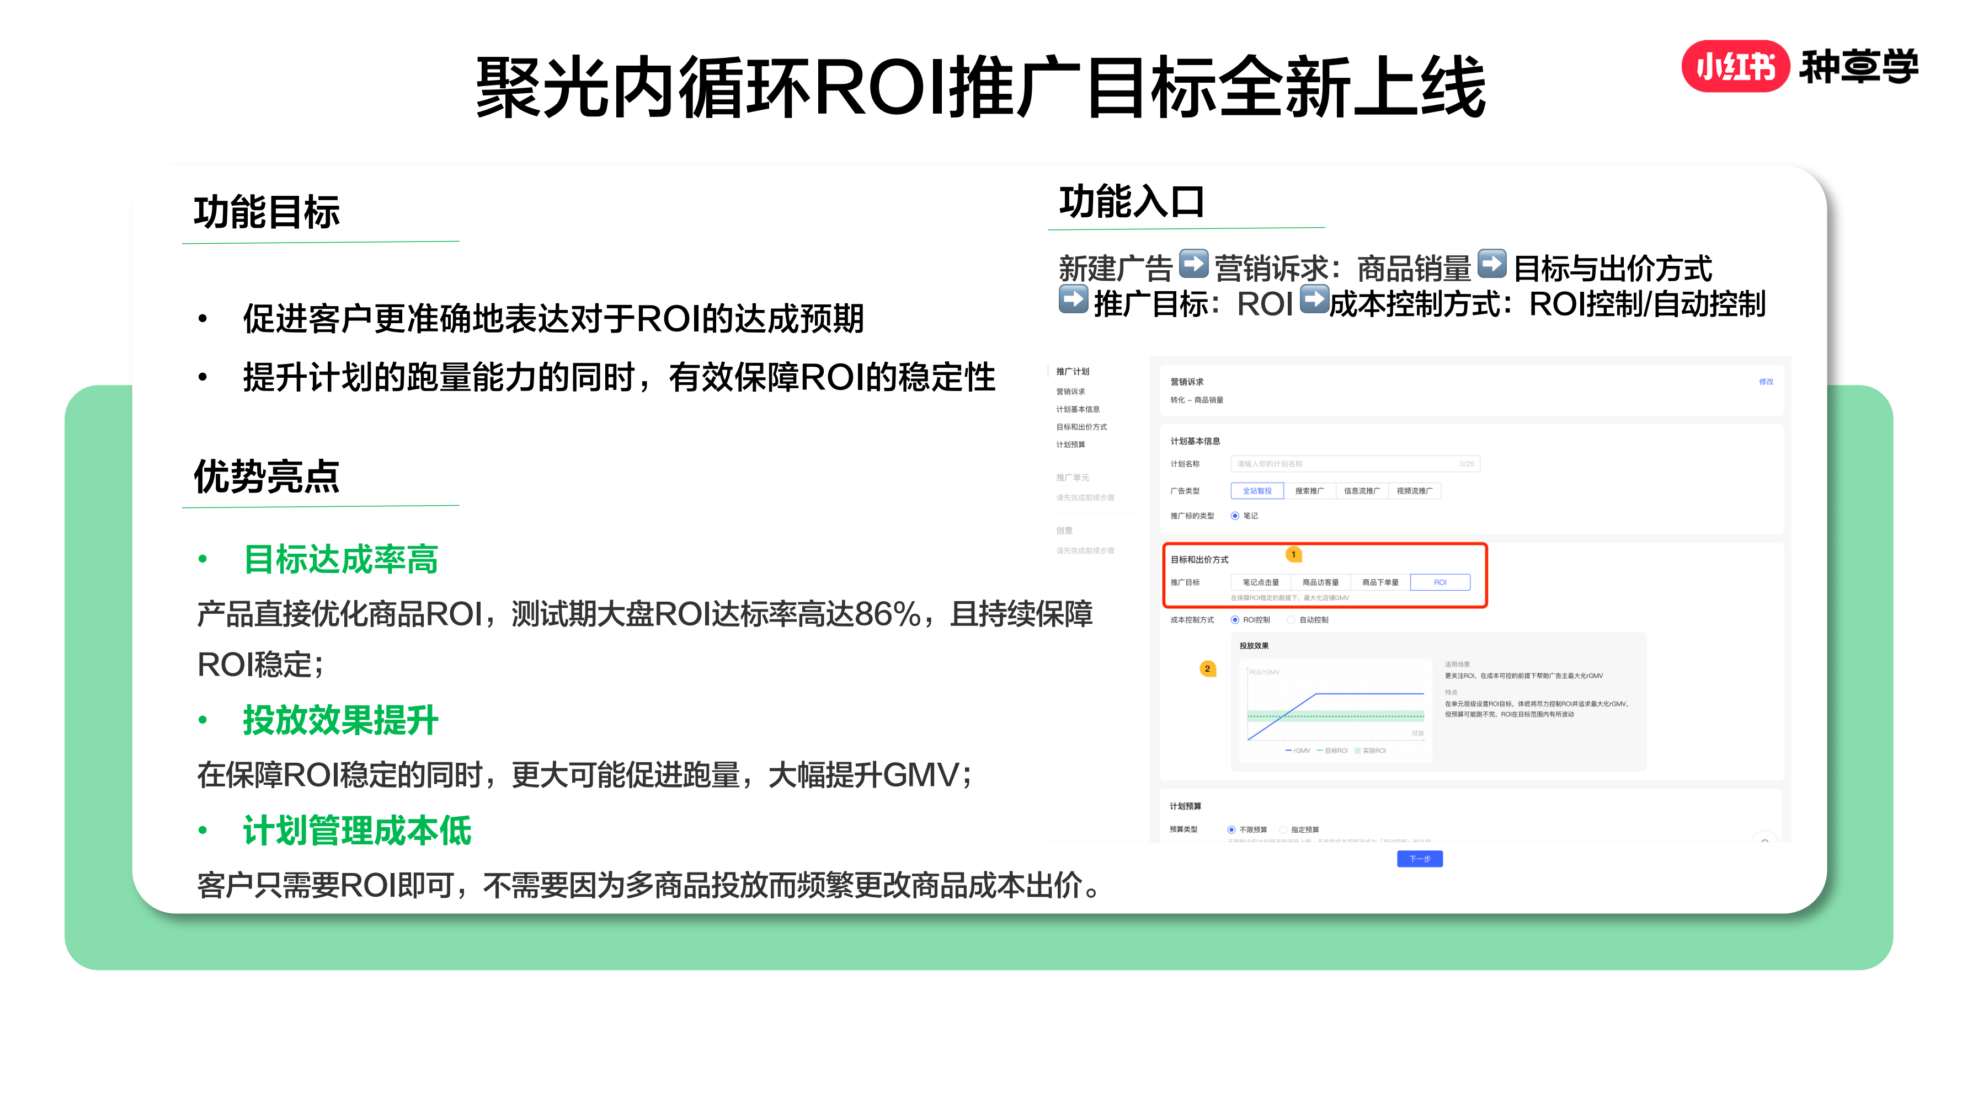
Task: Select the 视频流推广 ad type
Action: pyautogui.click(x=1414, y=491)
